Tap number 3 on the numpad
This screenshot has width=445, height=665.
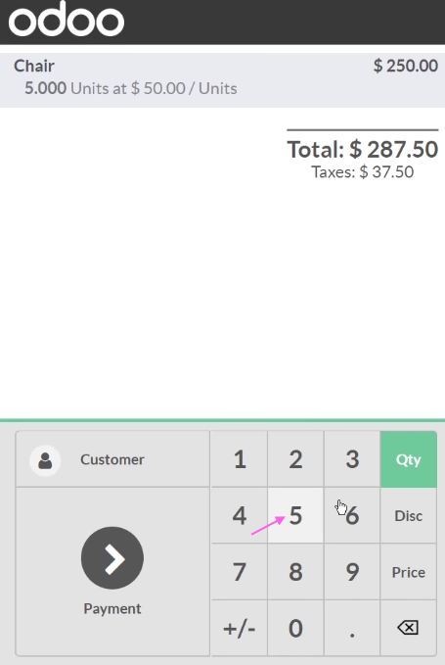coord(352,459)
